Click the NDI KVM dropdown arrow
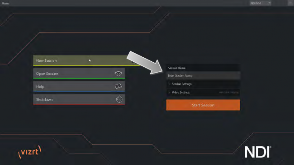The image size is (294, 165). (270, 3)
